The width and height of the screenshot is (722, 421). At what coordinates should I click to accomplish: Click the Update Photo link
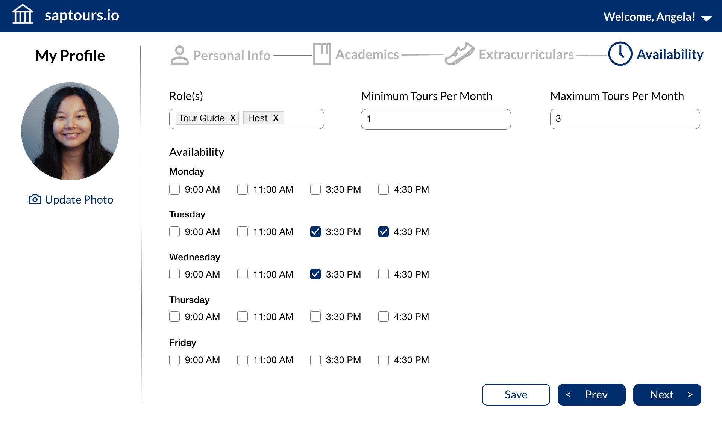[x=79, y=199]
